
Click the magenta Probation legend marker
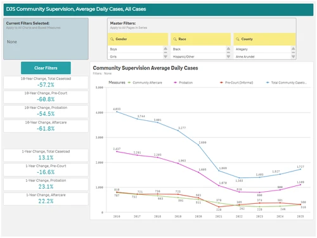[x=176, y=82]
